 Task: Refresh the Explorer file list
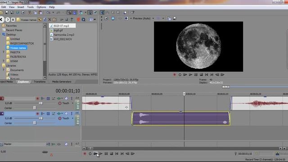(x=45, y=19)
